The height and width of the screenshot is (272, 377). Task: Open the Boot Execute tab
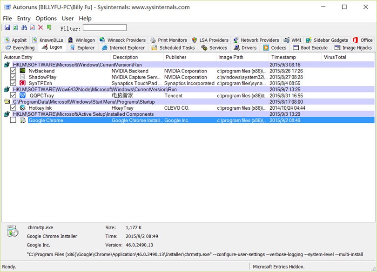(310, 48)
